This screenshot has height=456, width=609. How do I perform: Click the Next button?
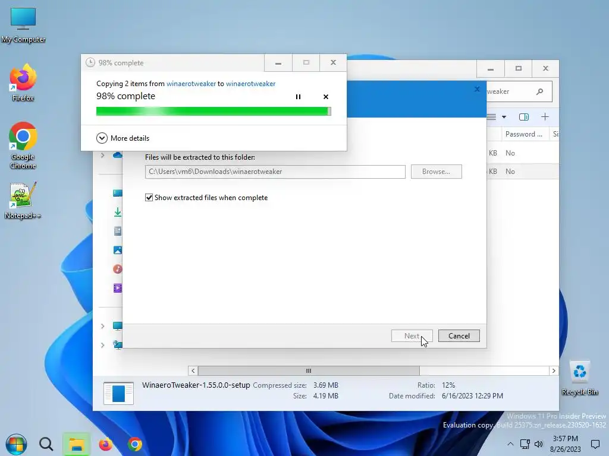(x=412, y=336)
